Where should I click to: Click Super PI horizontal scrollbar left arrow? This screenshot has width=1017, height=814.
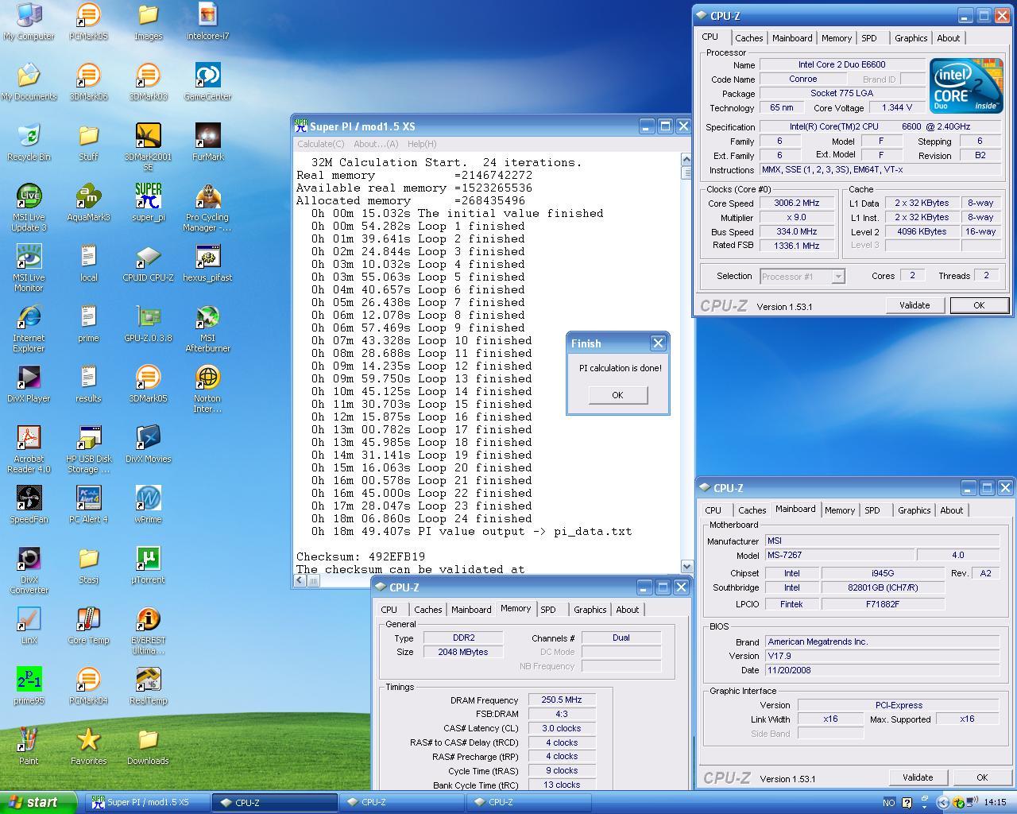[x=300, y=580]
